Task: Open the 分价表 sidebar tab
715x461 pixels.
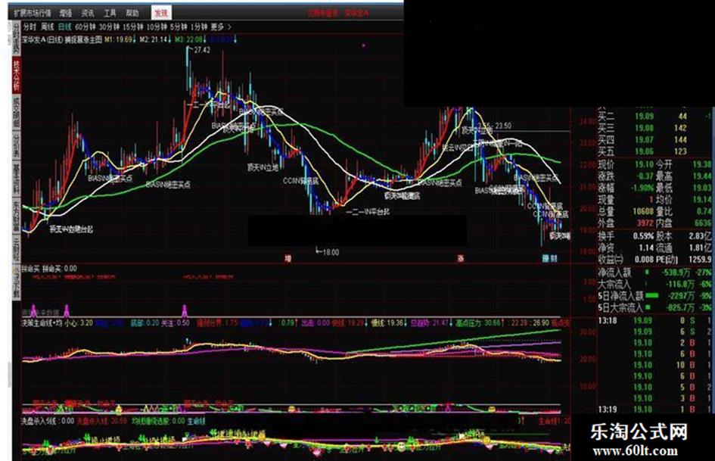Action: (x=16, y=145)
